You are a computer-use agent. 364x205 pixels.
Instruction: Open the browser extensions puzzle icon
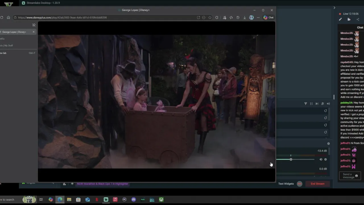coord(217,18)
